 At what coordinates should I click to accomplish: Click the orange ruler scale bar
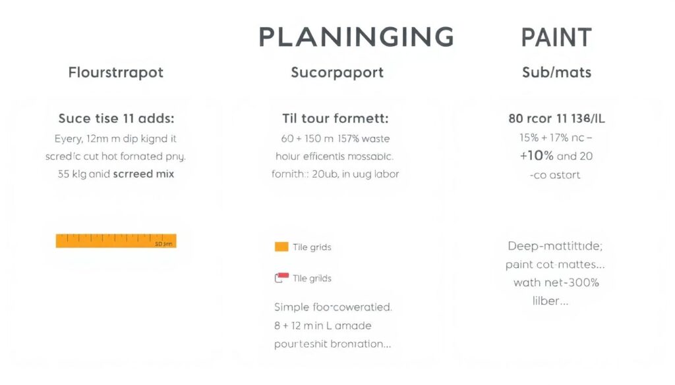pos(116,241)
